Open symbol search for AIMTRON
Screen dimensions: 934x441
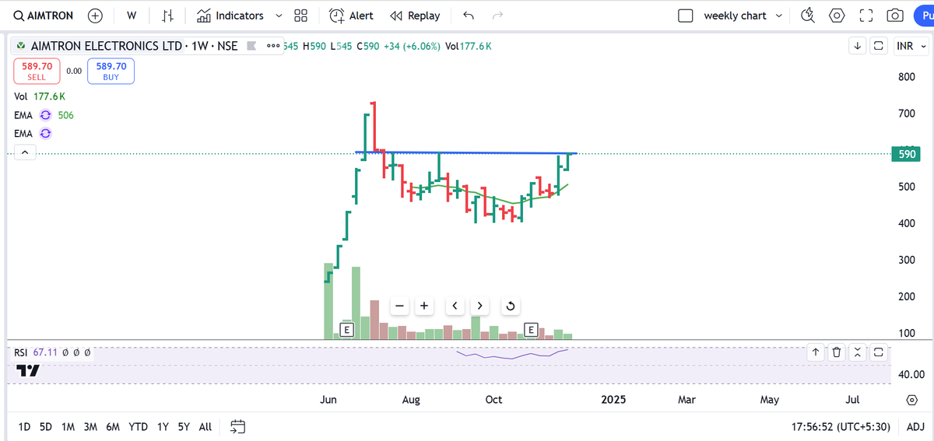coord(44,16)
